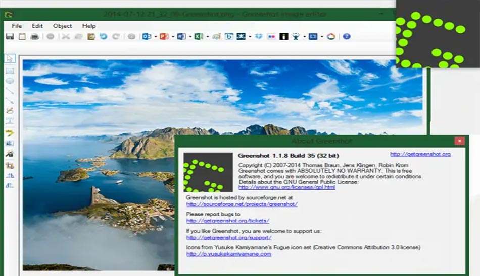
Task: Rotate image clockwise icon
Action: coord(10,176)
